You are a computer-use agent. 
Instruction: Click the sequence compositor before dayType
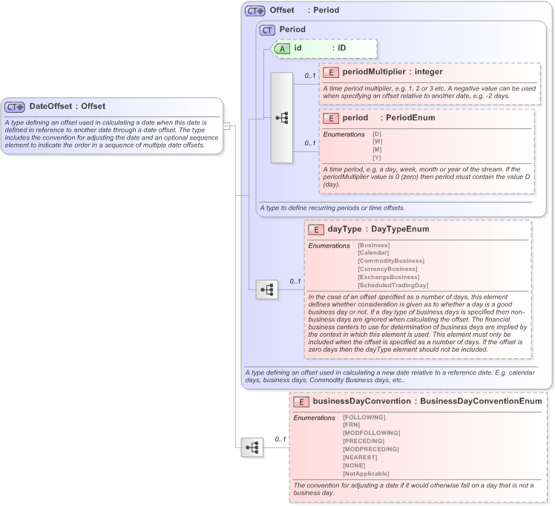(267, 289)
